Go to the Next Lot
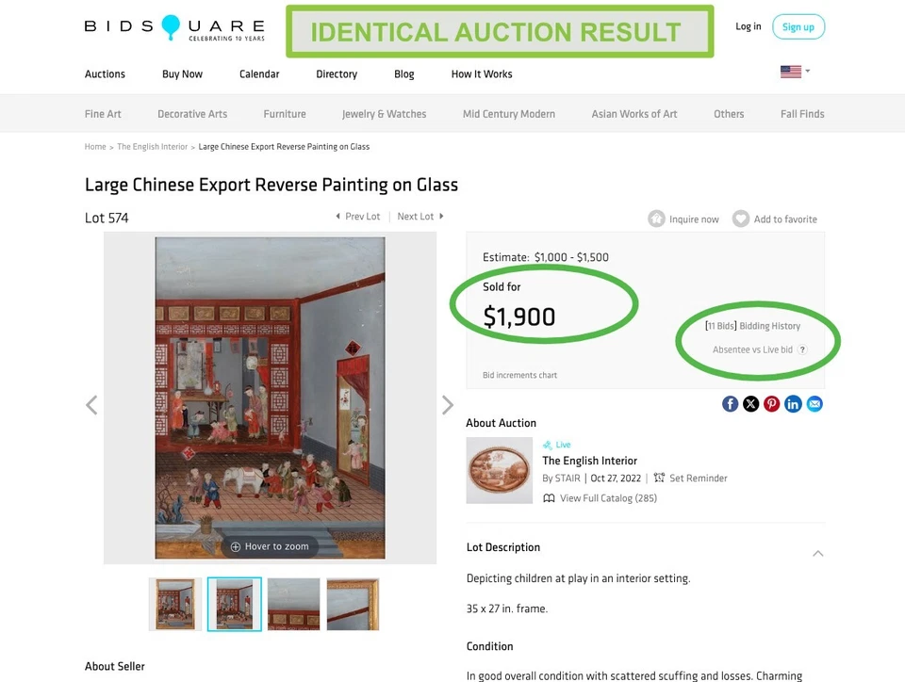The width and height of the screenshot is (905, 682). click(420, 217)
